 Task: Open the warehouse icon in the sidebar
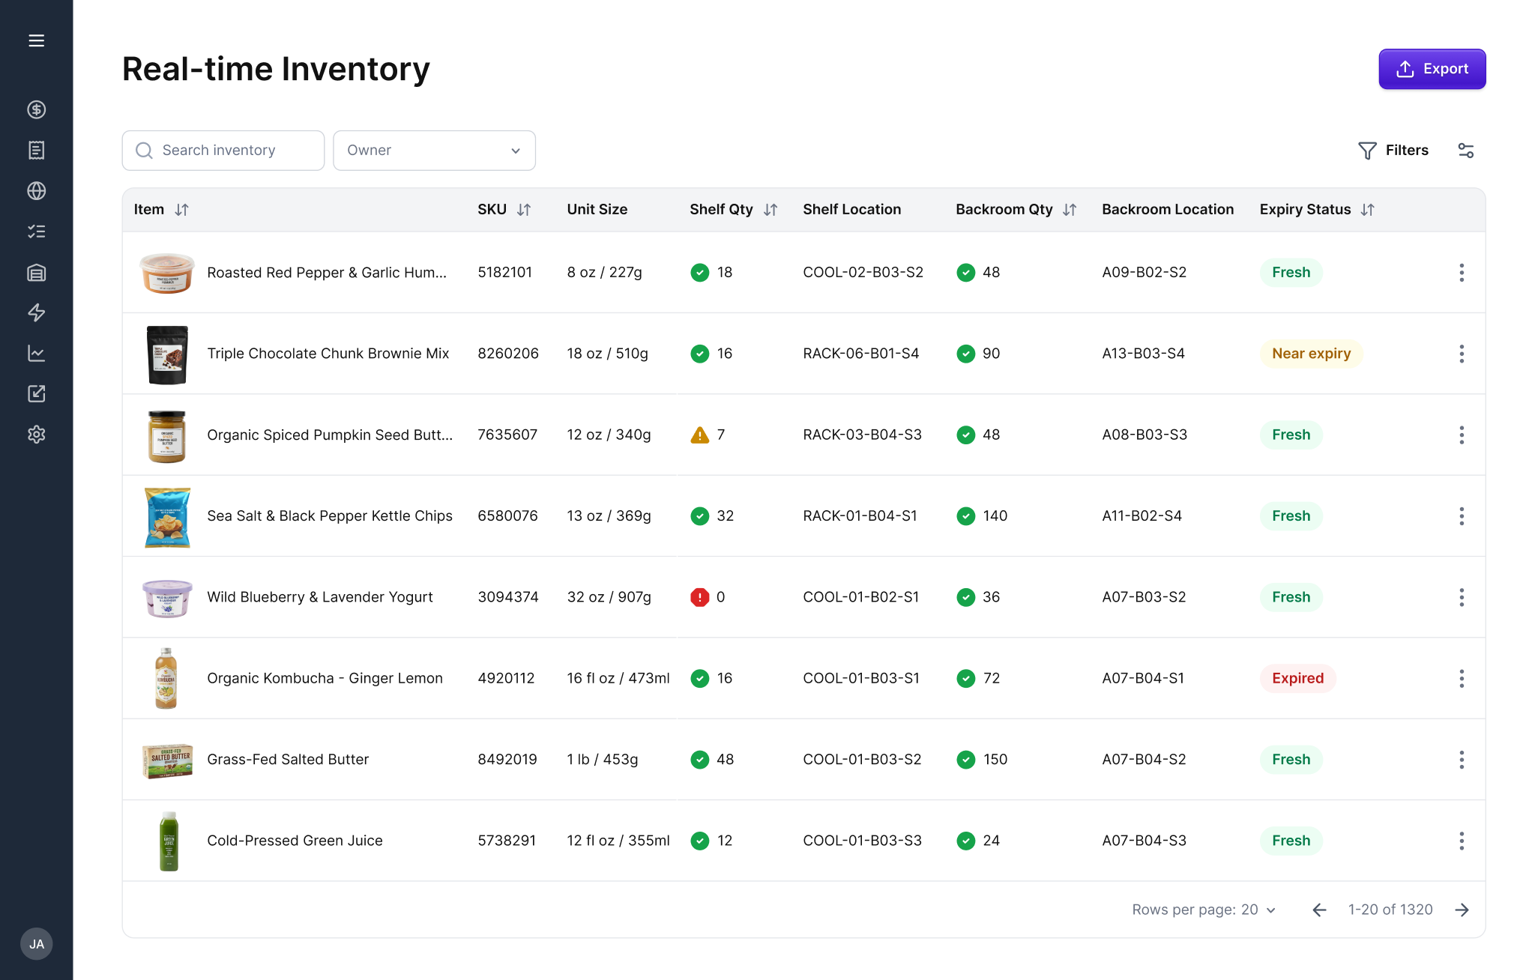click(36, 272)
